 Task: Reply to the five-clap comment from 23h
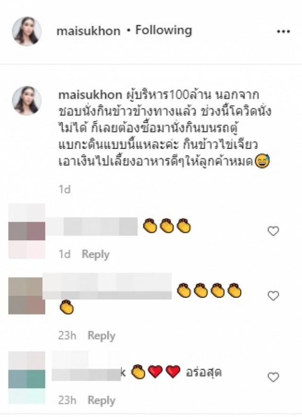(x=101, y=336)
